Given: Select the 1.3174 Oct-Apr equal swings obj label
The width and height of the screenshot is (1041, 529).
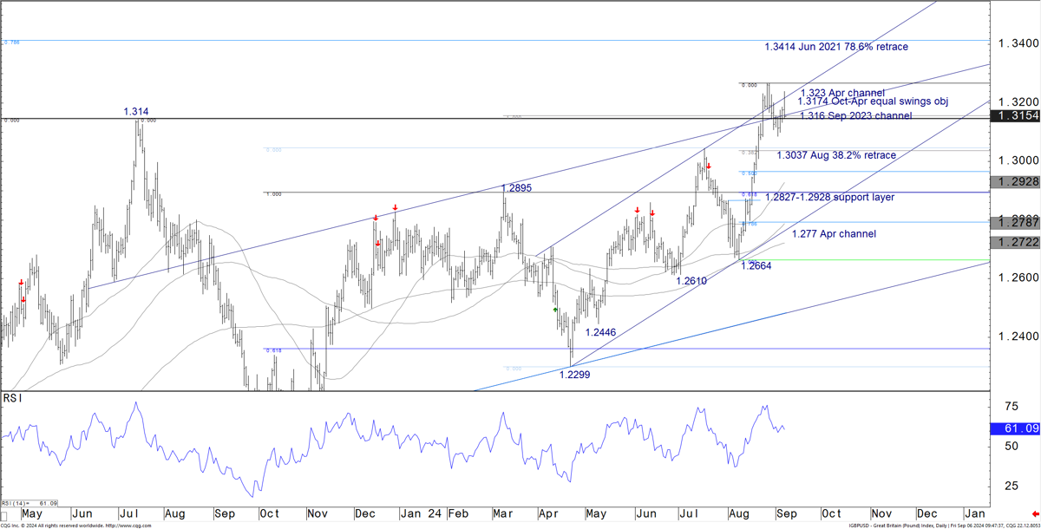Looking at the screenshot, I should click(x=873, y=102).
